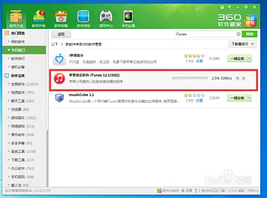This screenshot has width=267, height=198.
Task: Click the iTunes search input field
Action: point(206,34)
